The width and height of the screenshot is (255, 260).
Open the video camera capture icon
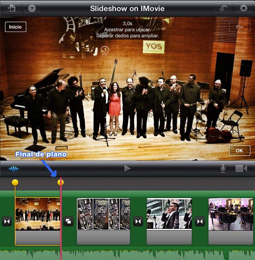[241, 169]
